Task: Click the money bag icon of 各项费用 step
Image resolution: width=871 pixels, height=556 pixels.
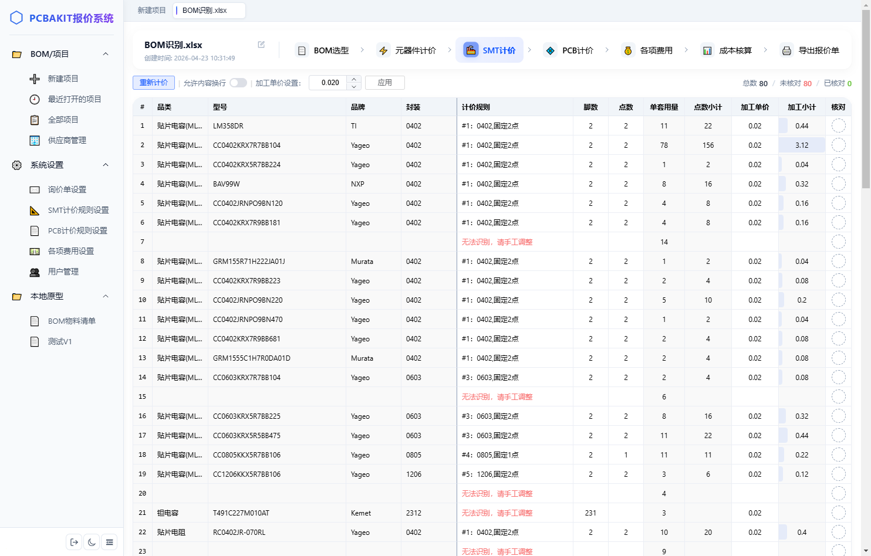Action: click(x=628, y=50)
